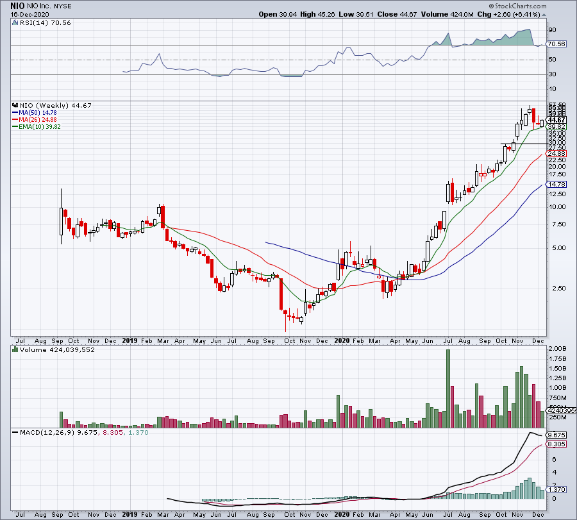
Task: Click the 30 level on RSI axis
Action: [x=552, y=74]
